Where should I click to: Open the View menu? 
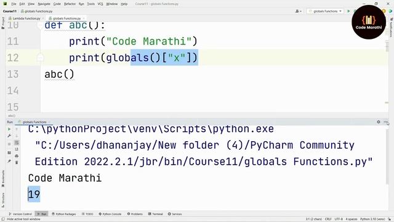(31, 4)
